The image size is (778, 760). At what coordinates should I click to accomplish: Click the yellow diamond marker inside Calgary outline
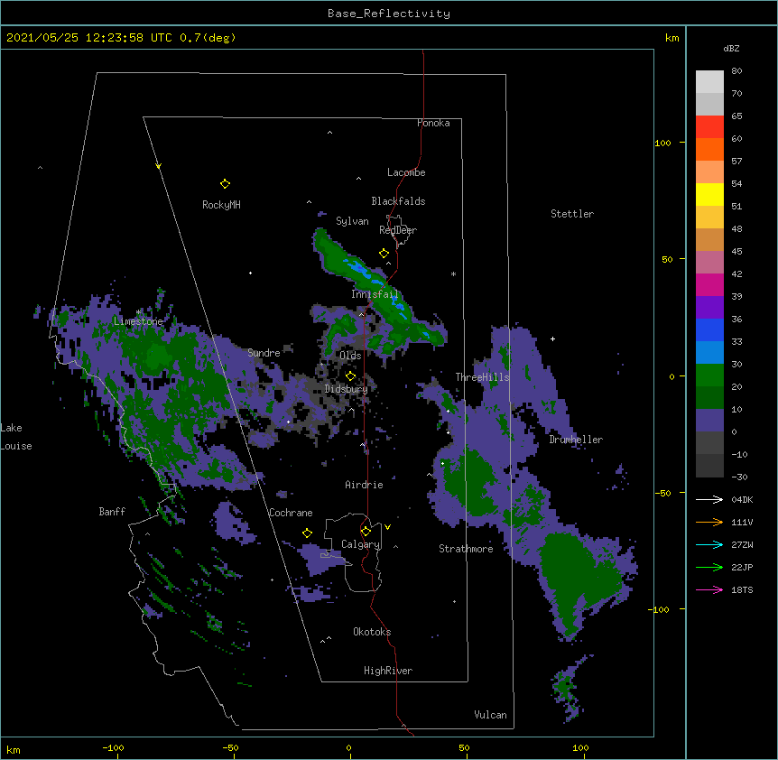(x=366, y=532)
